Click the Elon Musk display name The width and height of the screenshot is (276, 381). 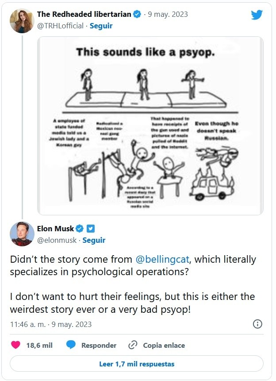point(55,229)
